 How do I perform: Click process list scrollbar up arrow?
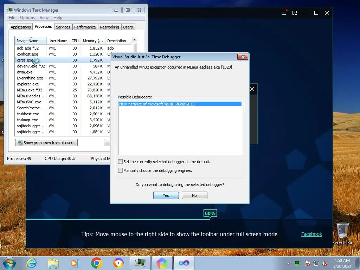[135, 40]
